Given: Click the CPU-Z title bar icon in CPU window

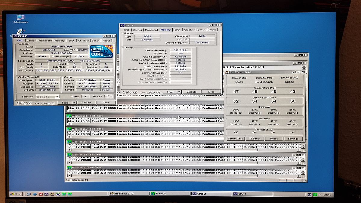Looking at the screenshot, I should click(15, 36).
